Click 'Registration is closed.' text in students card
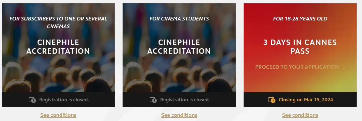This screenshot has width=362, height=121. click(185, 100)
